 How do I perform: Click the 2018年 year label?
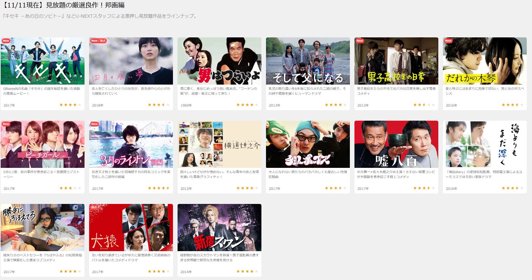coord(98,105)
